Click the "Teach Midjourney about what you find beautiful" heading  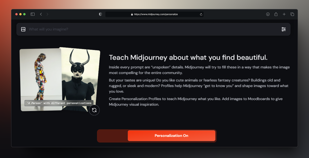188,57
